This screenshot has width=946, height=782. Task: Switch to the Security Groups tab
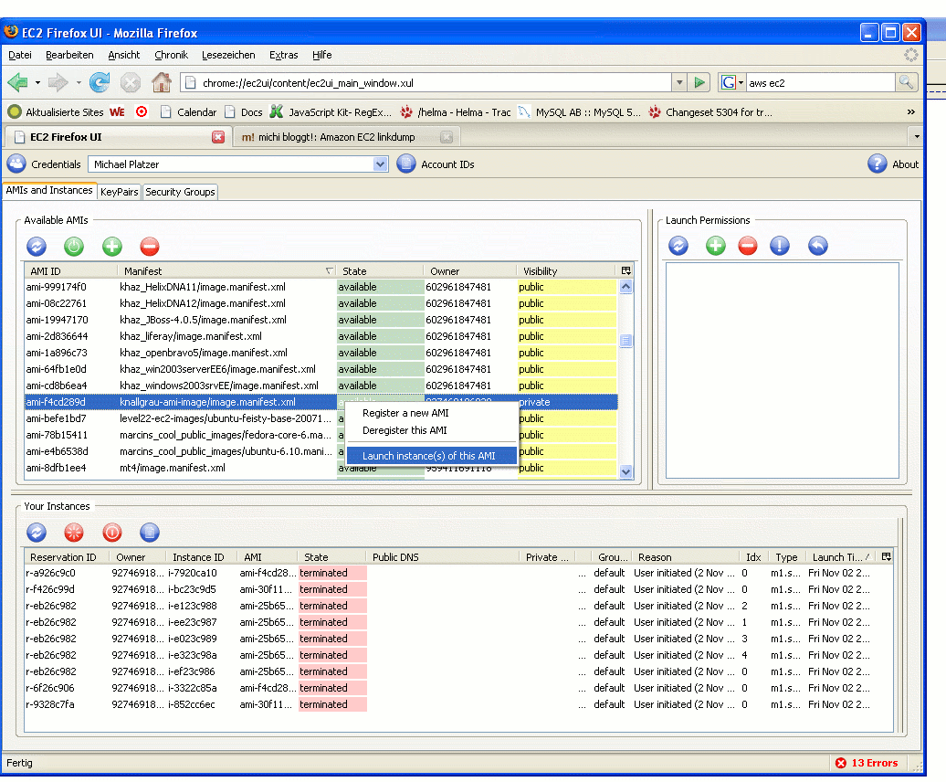point(180,192)
